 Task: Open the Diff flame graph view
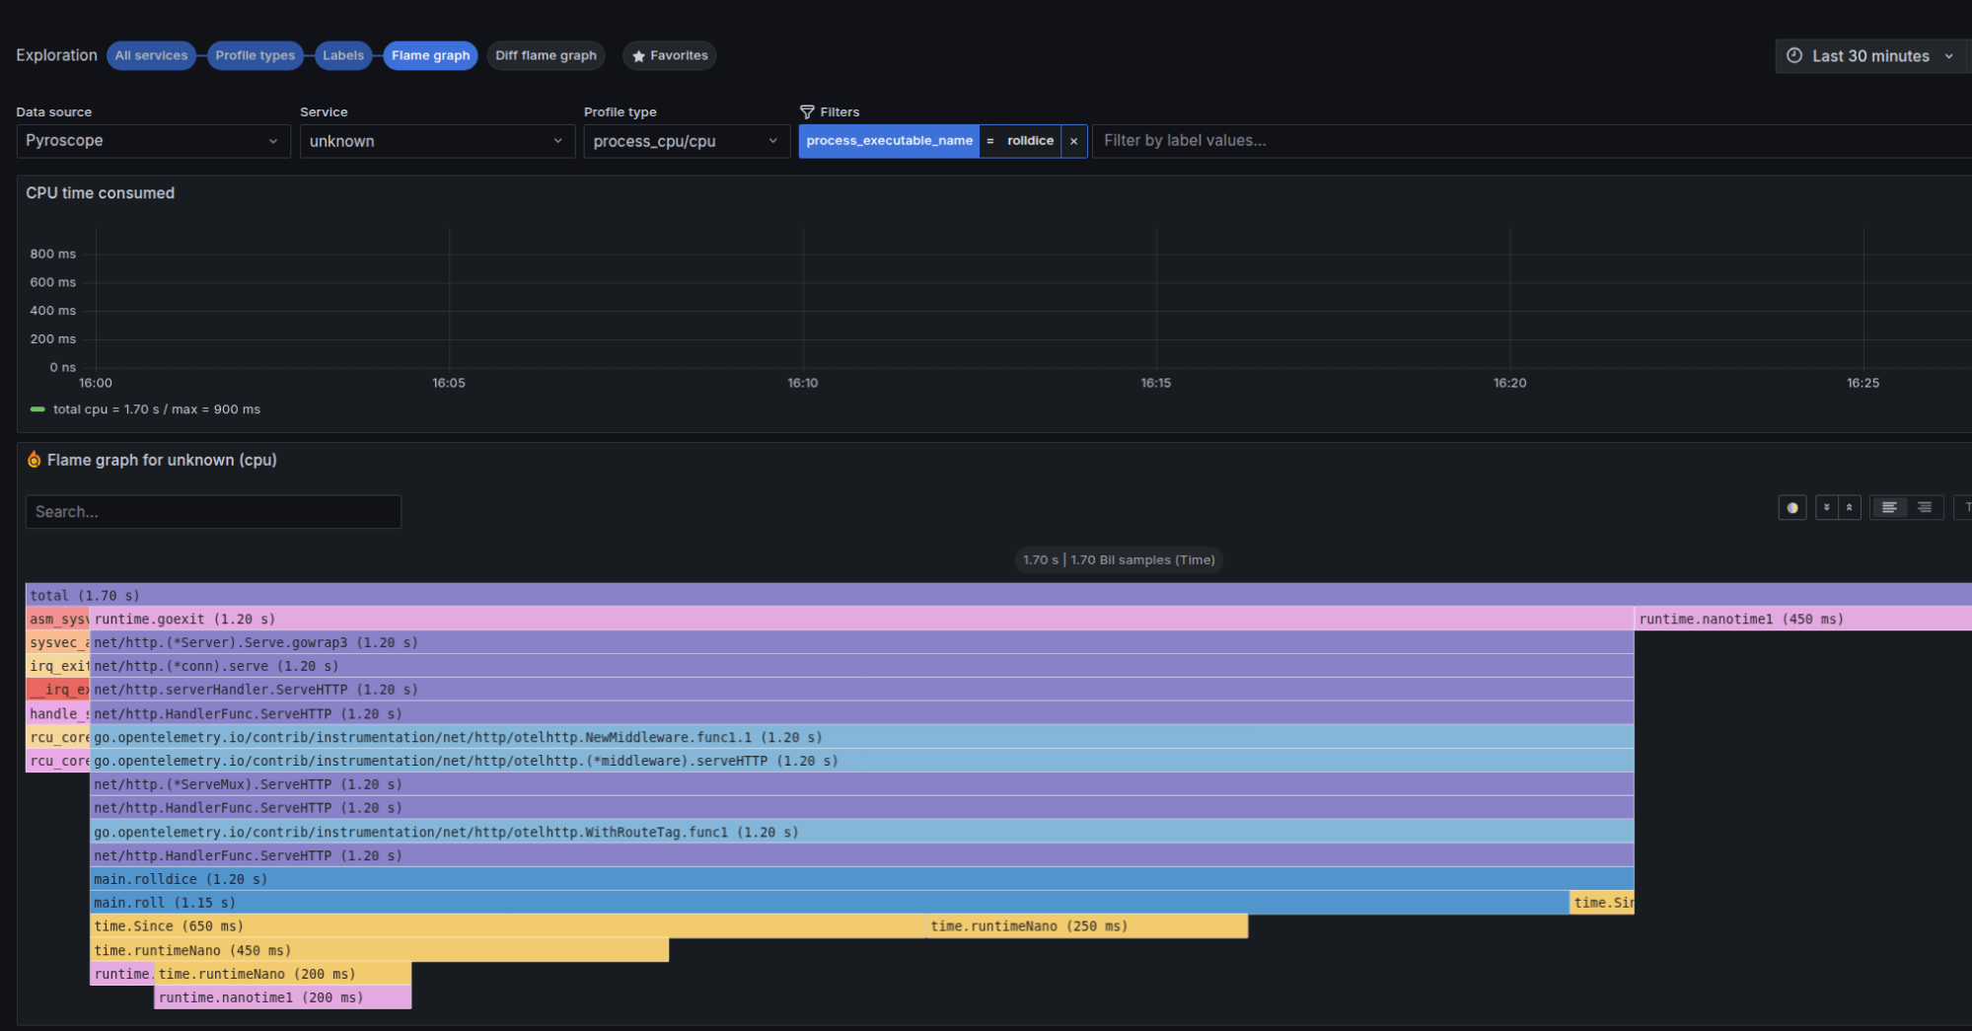(546, 55)
